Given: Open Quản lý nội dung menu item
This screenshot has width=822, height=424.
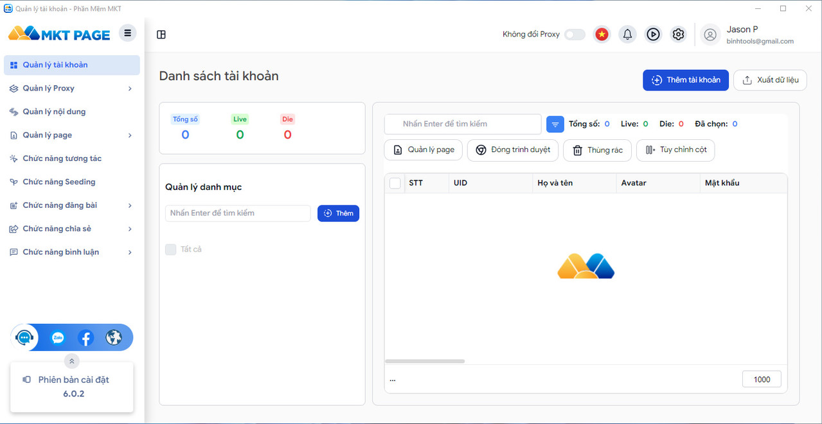Looking at the screenshot, I should click(72, 112).
